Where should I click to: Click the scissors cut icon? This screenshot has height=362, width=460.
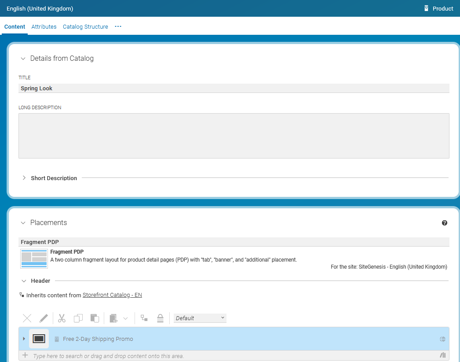[62, 318]
